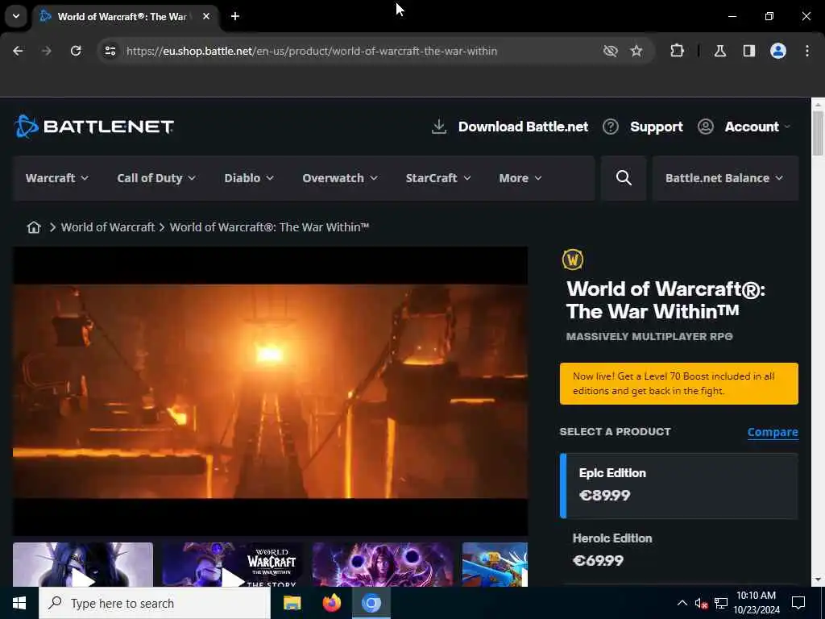
Task: Click the Battle.net logo
Action: (x=94, y=127)
